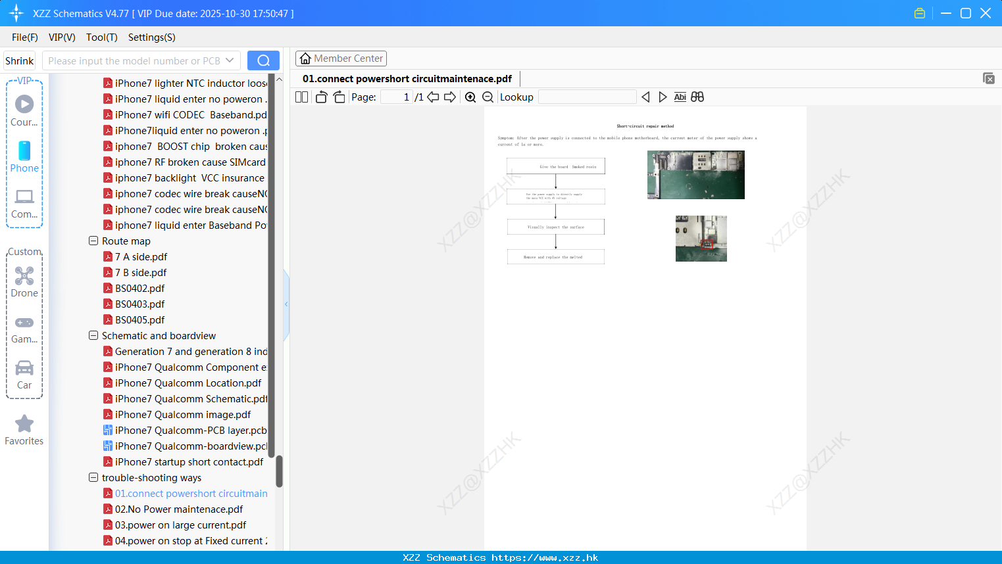1002x564 pixels.
Task: Click the Page number field
Action: point(397,97)
